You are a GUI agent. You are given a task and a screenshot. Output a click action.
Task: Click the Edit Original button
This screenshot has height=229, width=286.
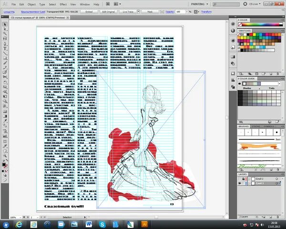tap(109, 11)
